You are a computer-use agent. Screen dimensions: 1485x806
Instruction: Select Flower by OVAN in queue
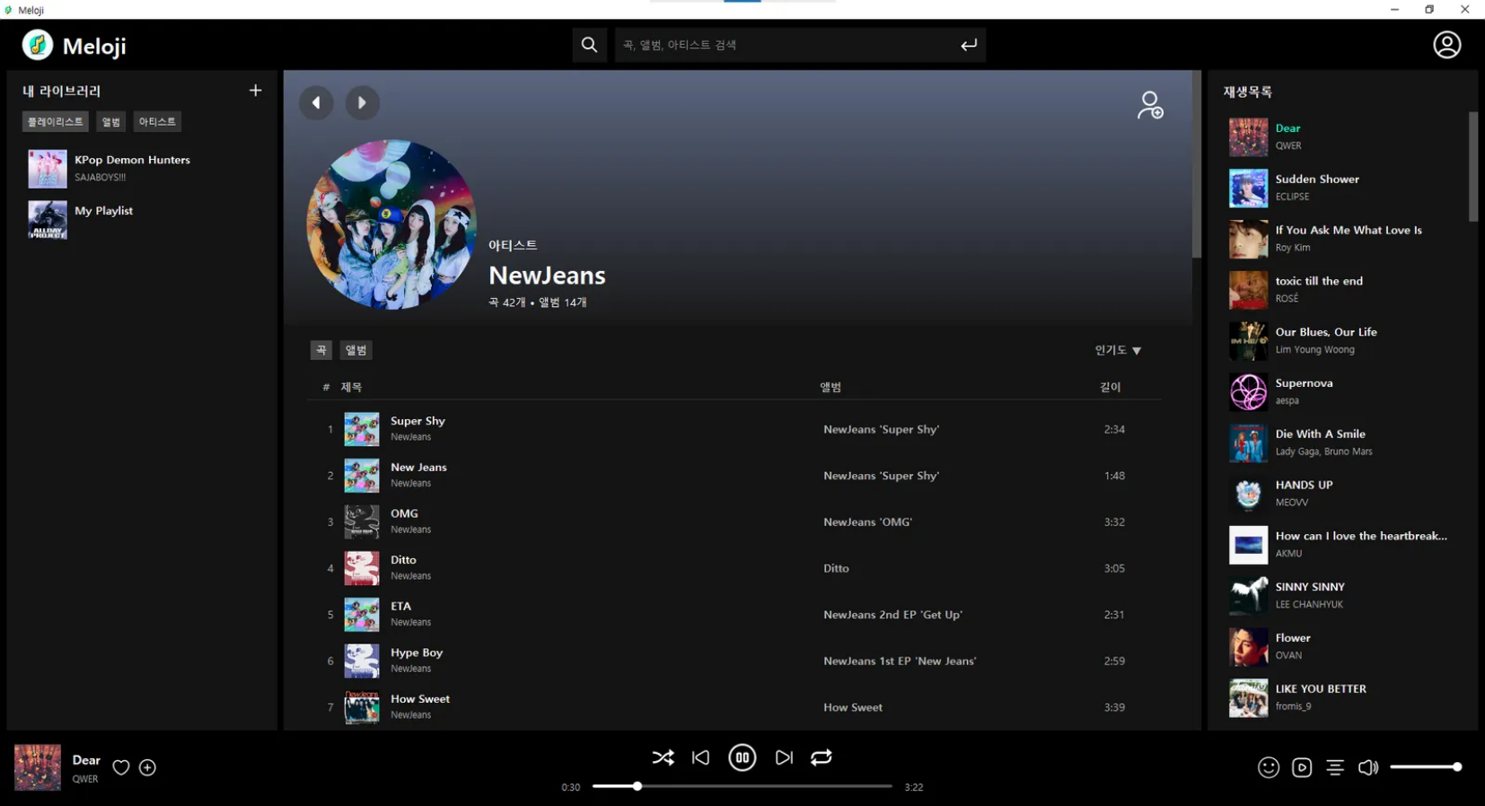pos(1342,647)
